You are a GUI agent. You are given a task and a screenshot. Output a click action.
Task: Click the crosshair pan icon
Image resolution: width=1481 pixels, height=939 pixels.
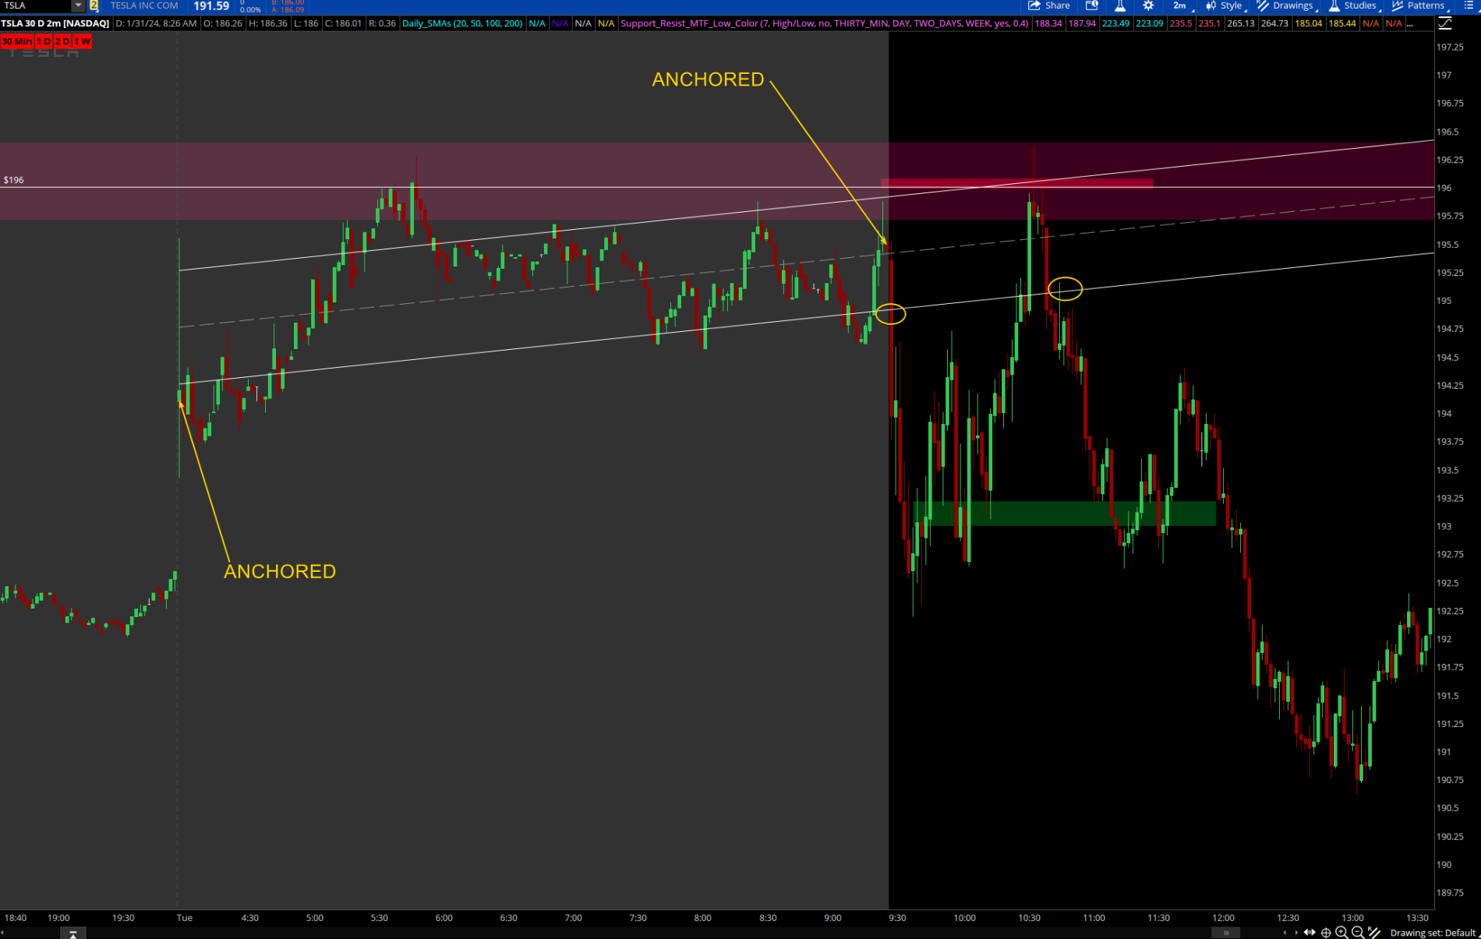pyautogui.click(x=1326, y=932)
